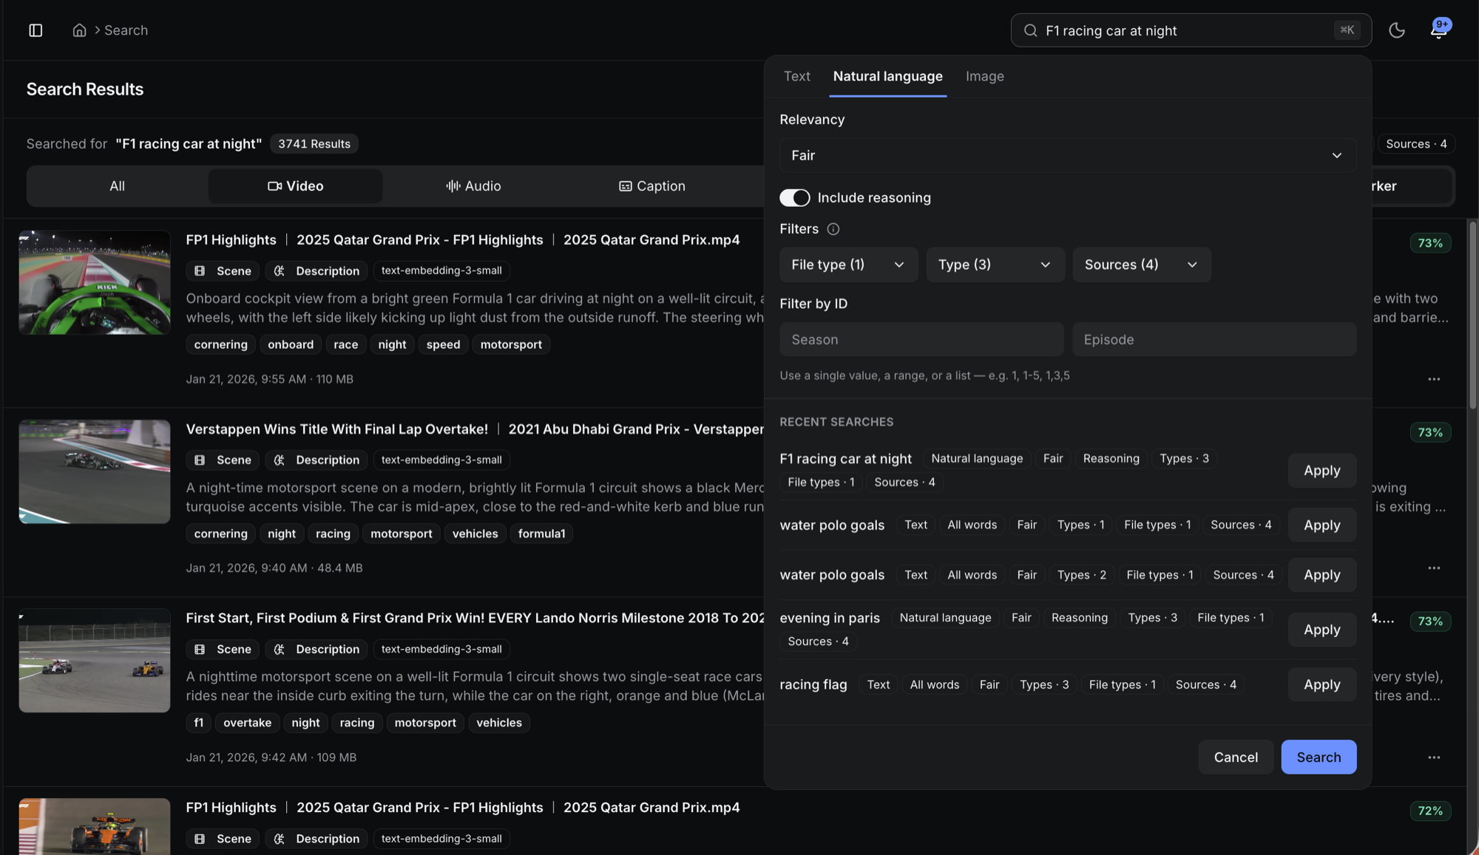Click Scene tag on Lando Norris result

point(223,649)
